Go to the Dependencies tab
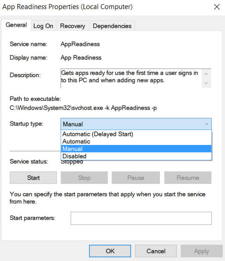The image size is (225, 261). pos(112,26)
